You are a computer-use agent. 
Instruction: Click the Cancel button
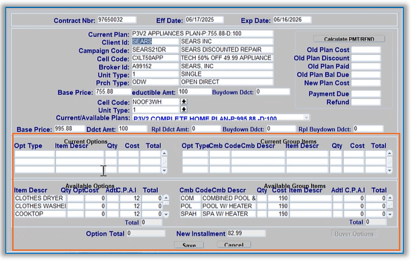point(234,245)
